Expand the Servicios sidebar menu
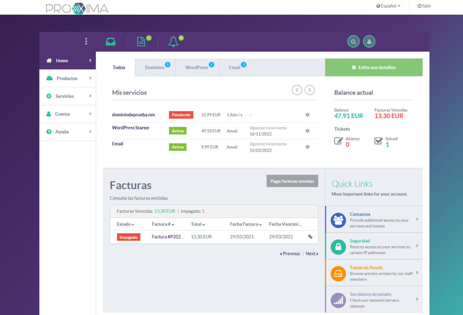 click(x=67, y=96)
